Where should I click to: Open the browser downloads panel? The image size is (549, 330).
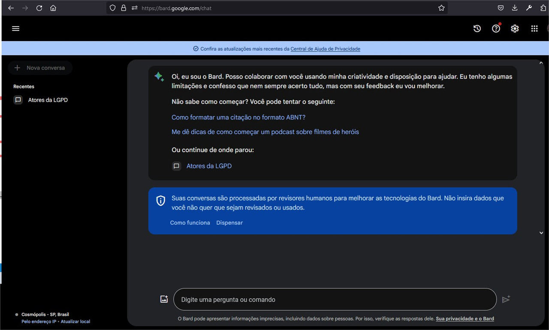pyautogui.click(x=515, y=8)
